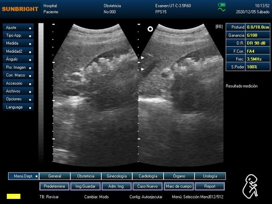272x204 pixels.
Task: Open the Archivos menu
Action: [x=18, y=91]
